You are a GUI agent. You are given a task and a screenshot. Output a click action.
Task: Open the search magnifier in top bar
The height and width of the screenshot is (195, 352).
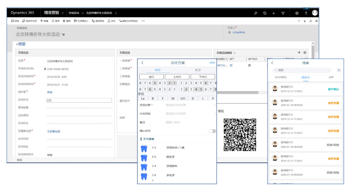point(256,13)
